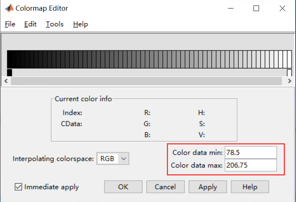The height and width of the screenshot is (202, 296).
Task: Click the 'CData:' label text
Action: pyautogui.click(x=71, y=124)
